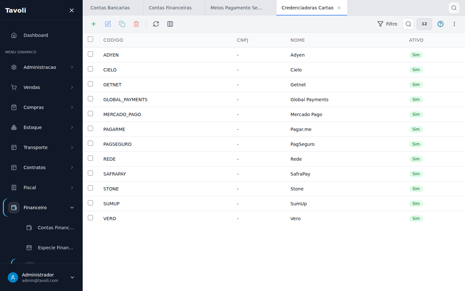This screenshot has height=291, width=465.
Task: Click the Fiscal document icon
Action: [x=14, y=188]
